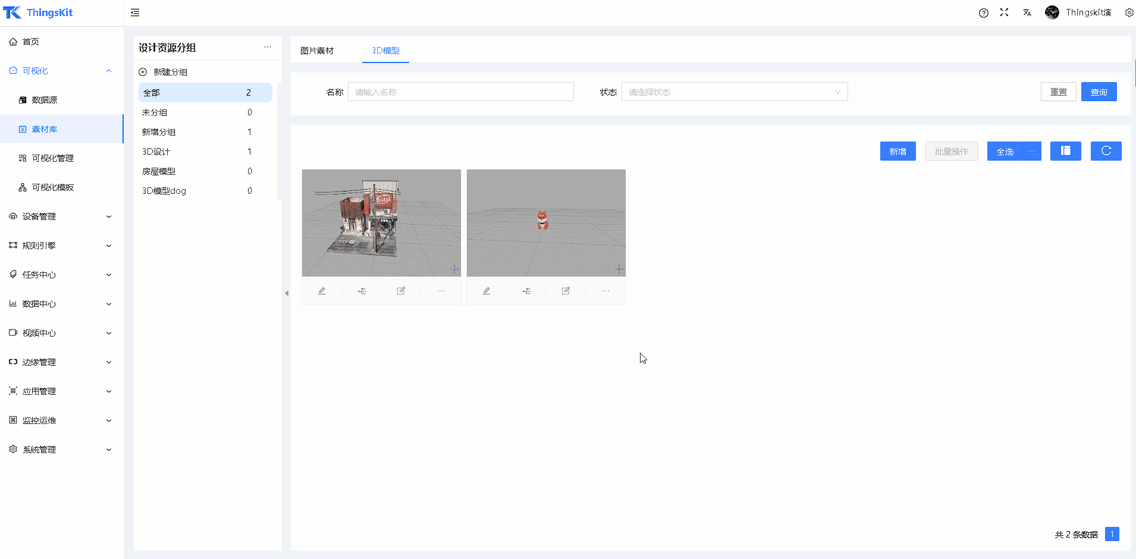The height and width of the screenshot is (559, 1136).
Task: Click the 新增 button
Action: [x=897, y=151]
